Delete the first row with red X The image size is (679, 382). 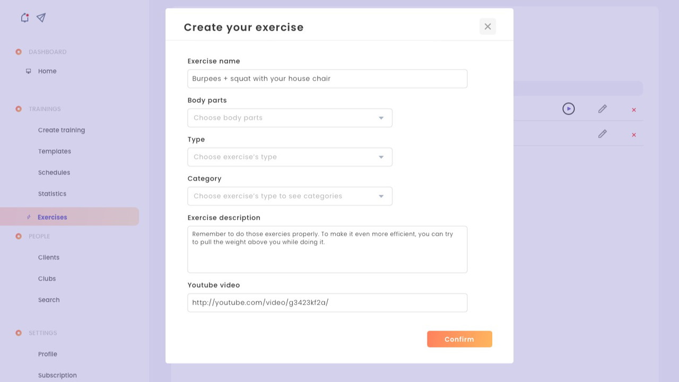tap(633, 110)
